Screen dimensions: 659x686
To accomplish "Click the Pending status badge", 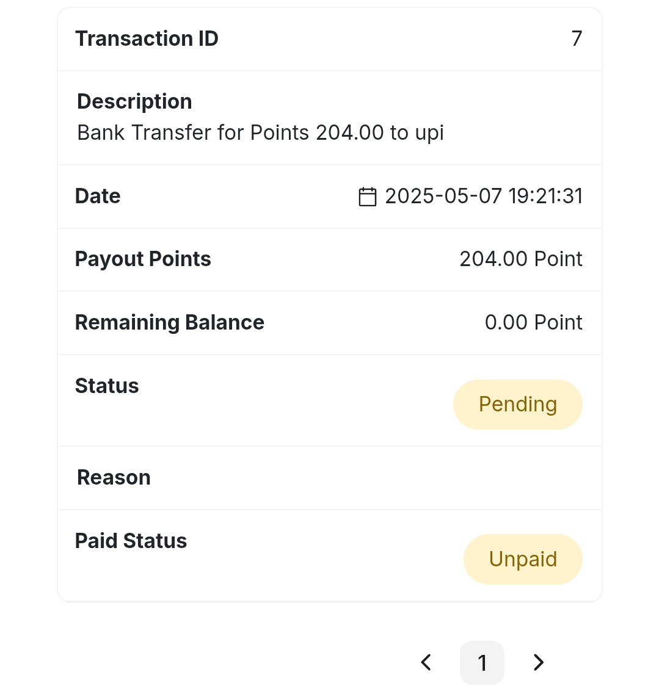I will click(x=517, y=404).
